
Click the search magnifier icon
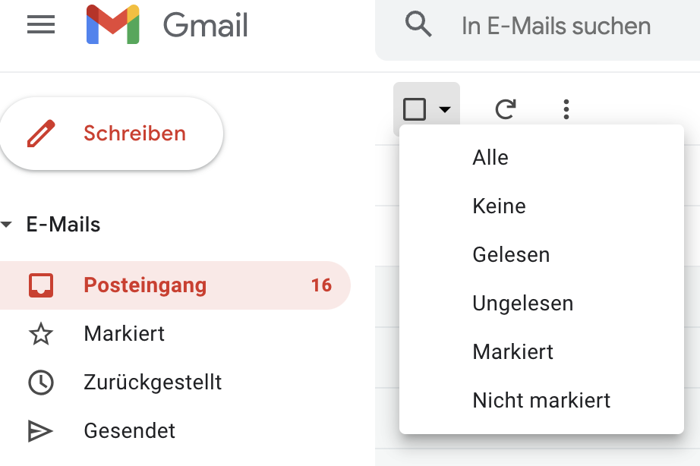(417, 25)
